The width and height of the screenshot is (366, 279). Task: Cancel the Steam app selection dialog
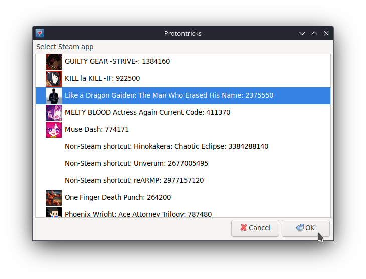pyautogui.click(x=255, y=228)
